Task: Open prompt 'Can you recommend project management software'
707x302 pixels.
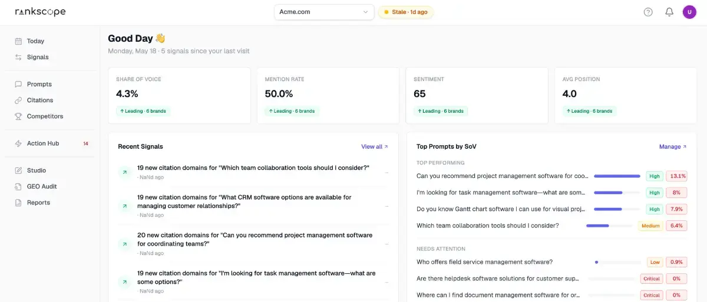Action: [502, 176]
